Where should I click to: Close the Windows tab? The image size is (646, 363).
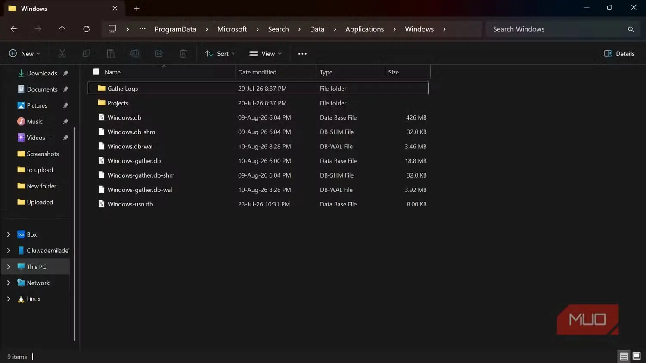(x=115, y=9)
